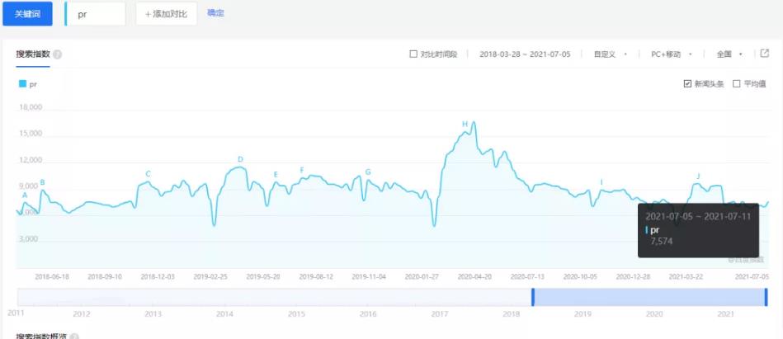Click the 关键词 button
The width and height of the screenshot is (783, 339).
(x=28, y=14)
